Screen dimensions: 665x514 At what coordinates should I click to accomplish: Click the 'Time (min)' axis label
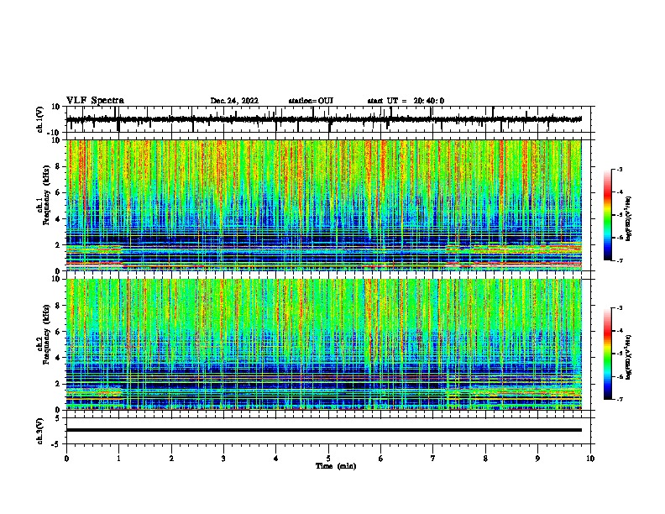pos(336,466)
